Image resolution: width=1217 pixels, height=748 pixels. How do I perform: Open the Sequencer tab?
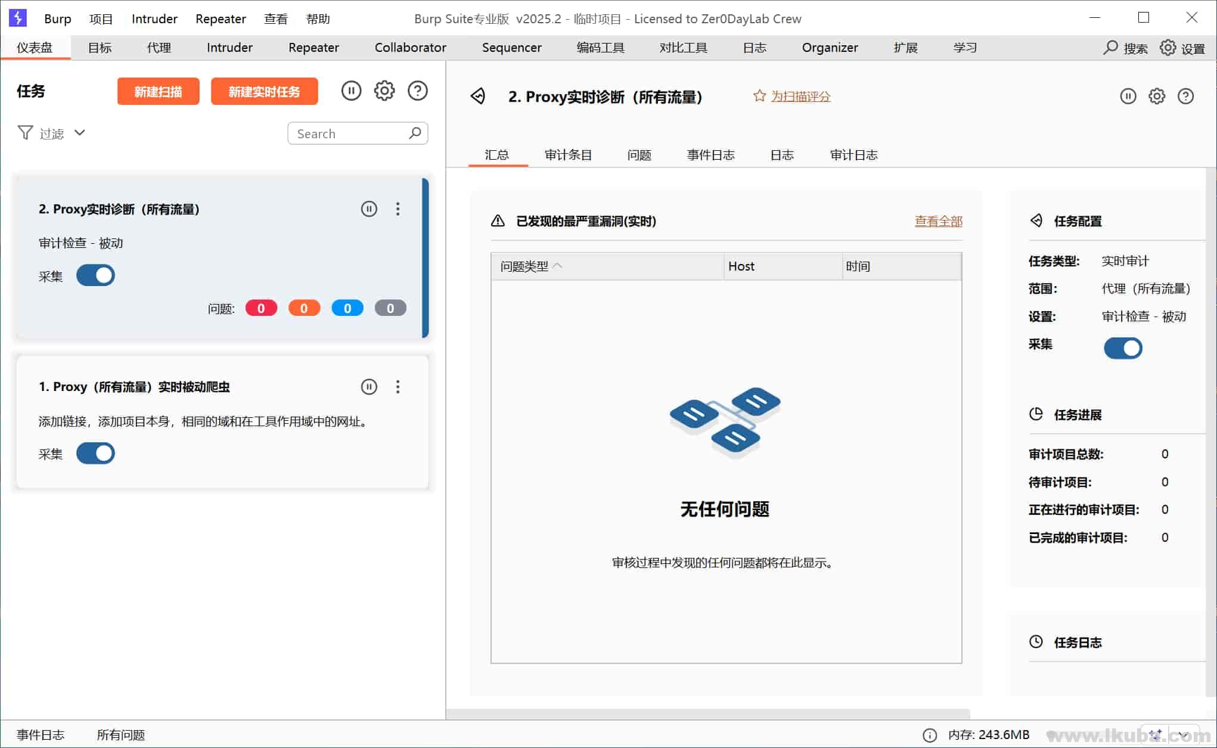tap(511, 48)
